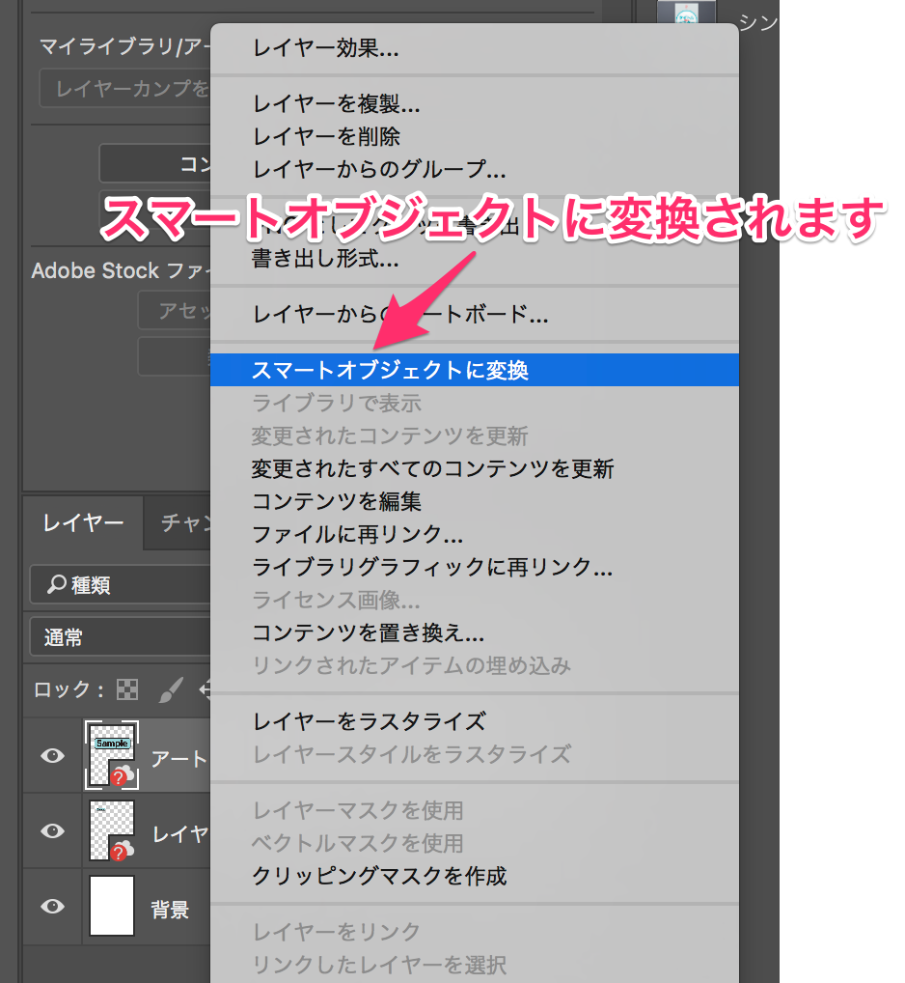The height and width of the screenshot is (983, 905).
Task: Open the 通常 blend mode dropdown
Action: pos(121,637)
